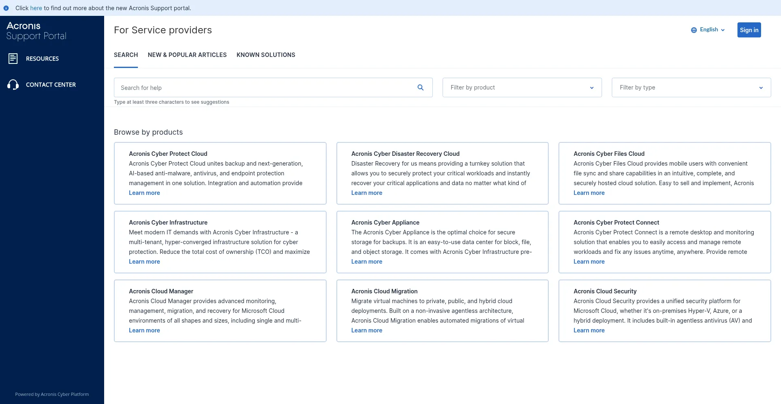
Task: Learn more about Cyber Disaster Recovery Cloud
Action: tap(367, 193)
